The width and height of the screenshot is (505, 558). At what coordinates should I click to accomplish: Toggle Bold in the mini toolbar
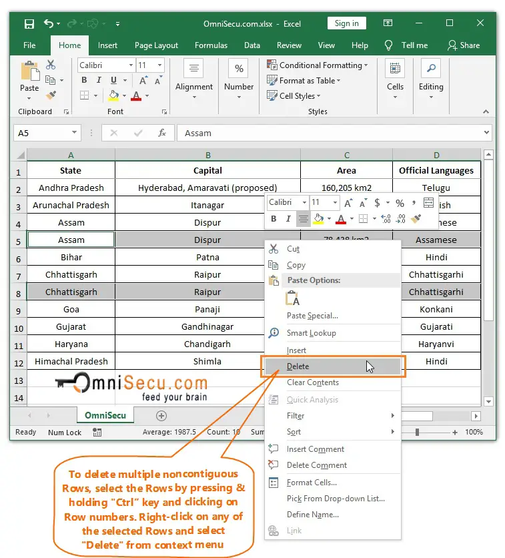[x=274, y=218]
